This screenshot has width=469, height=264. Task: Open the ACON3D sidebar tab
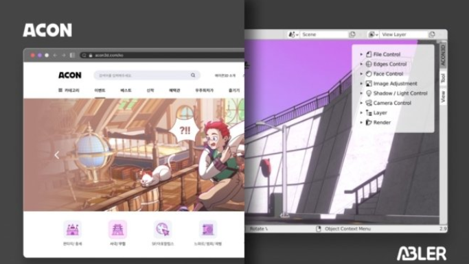pos(443,56)
